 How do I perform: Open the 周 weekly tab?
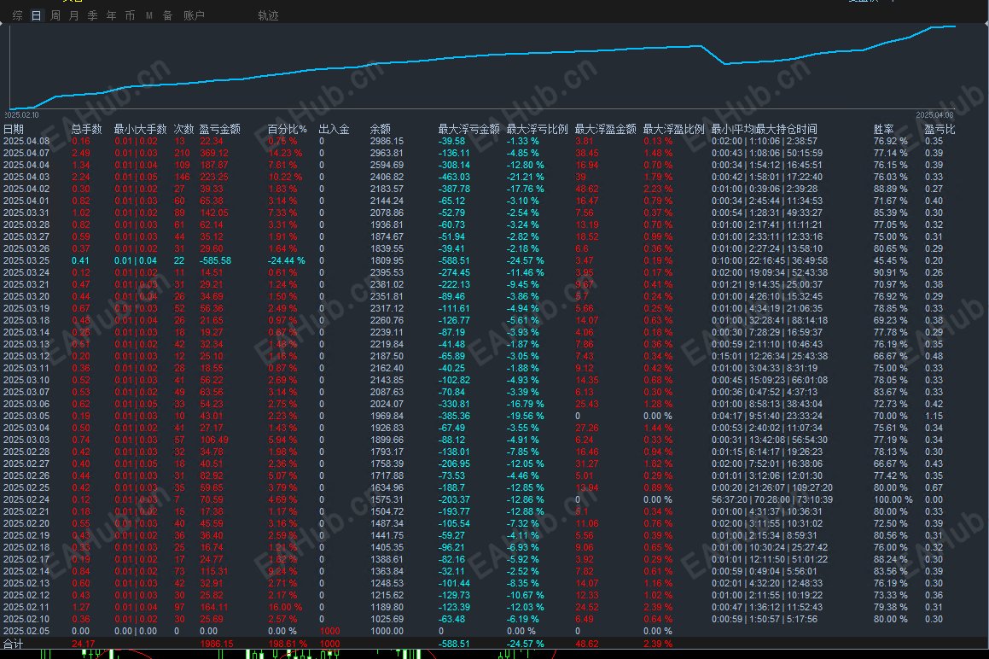pos(55,15)
